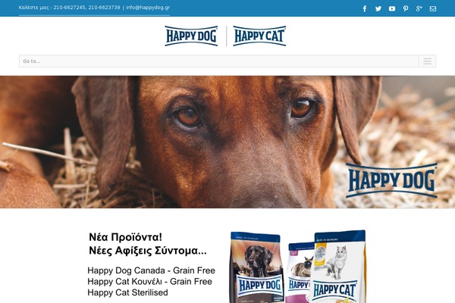This screenshot has width=455, height=303.
Task: Click the email envelope icon
Action: [x=433, y=8]
